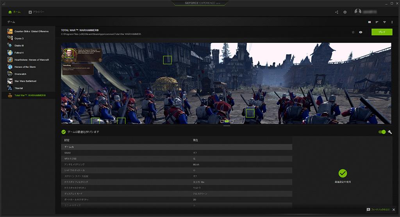This screenshot has height=217, width=400.
Task: Toggle game visibility with the eye icon
Action: tap(361, 32)
